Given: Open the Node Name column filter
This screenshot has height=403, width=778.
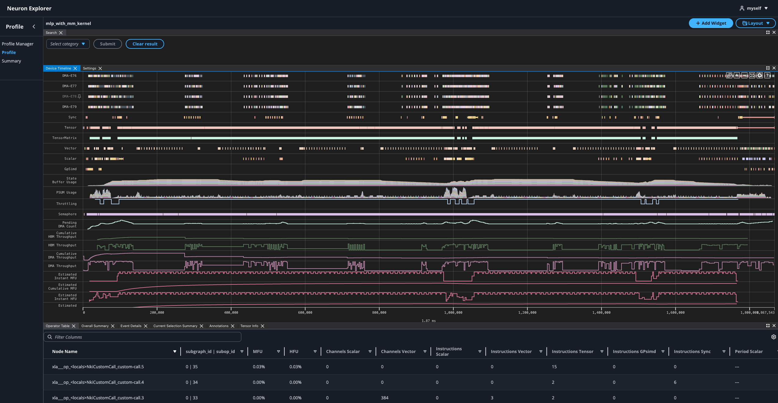Looking at the screenshot, I should point(175,351).
